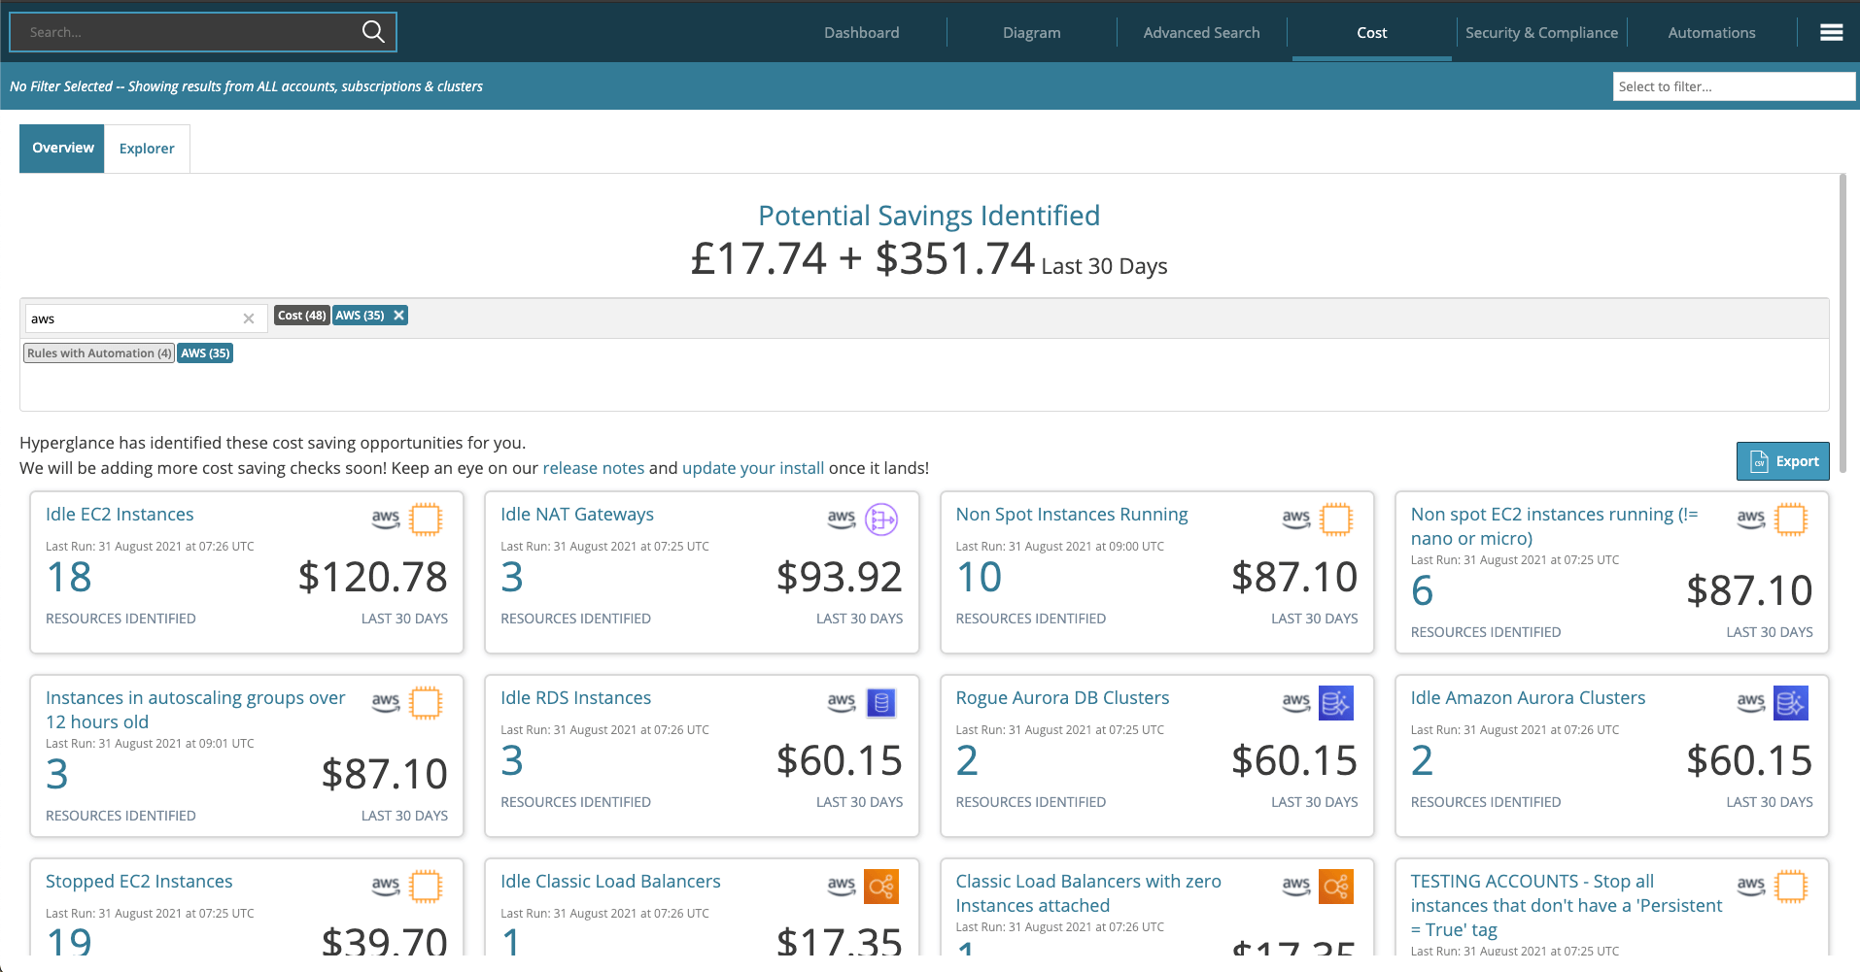This screenshot has width=1860, height=972.
Task: Open the Idle EC2 Instances title link
Action: pos(120,515)
